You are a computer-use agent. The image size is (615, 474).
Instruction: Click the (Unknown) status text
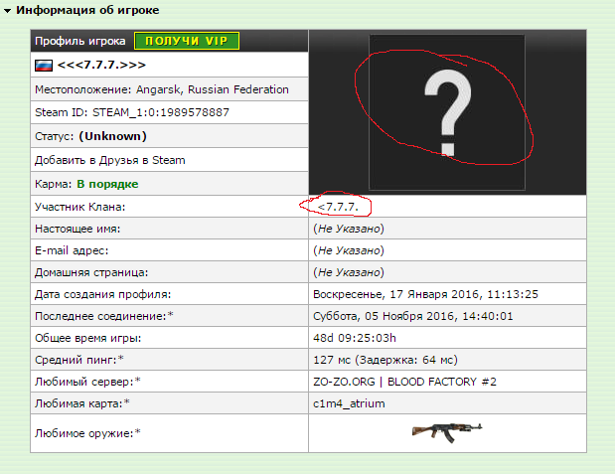pyautogui.click(x=112, y=136)
